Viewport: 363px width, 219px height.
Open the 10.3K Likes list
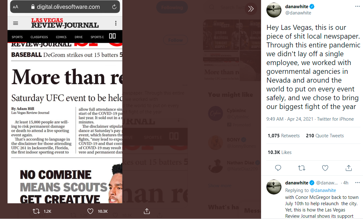pos(280,152)
